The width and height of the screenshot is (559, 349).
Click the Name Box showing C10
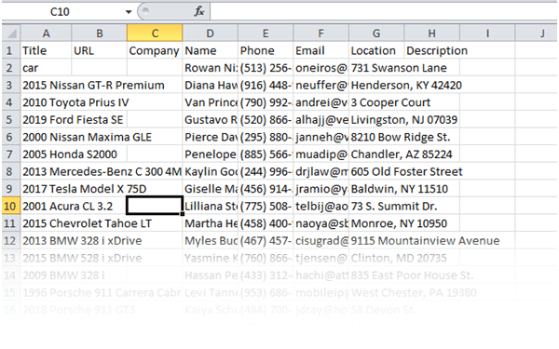tap(60, 12)
